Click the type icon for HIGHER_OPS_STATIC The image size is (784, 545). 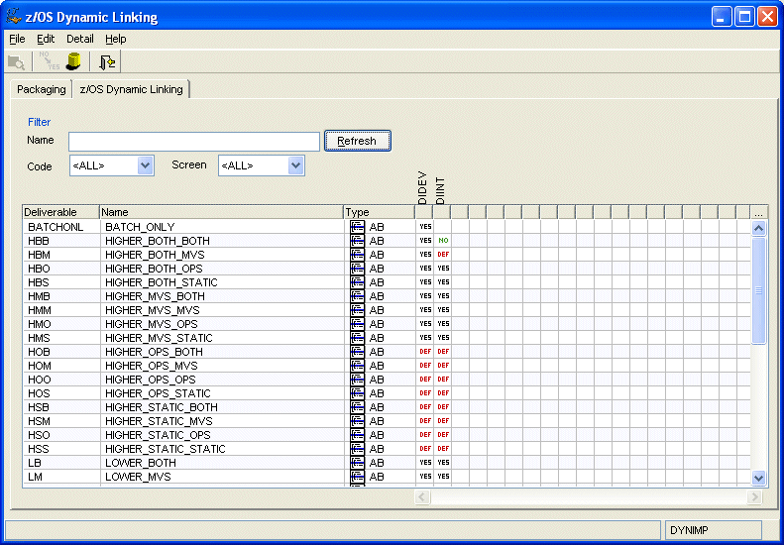pyautogui.click(x=357, y=393)
